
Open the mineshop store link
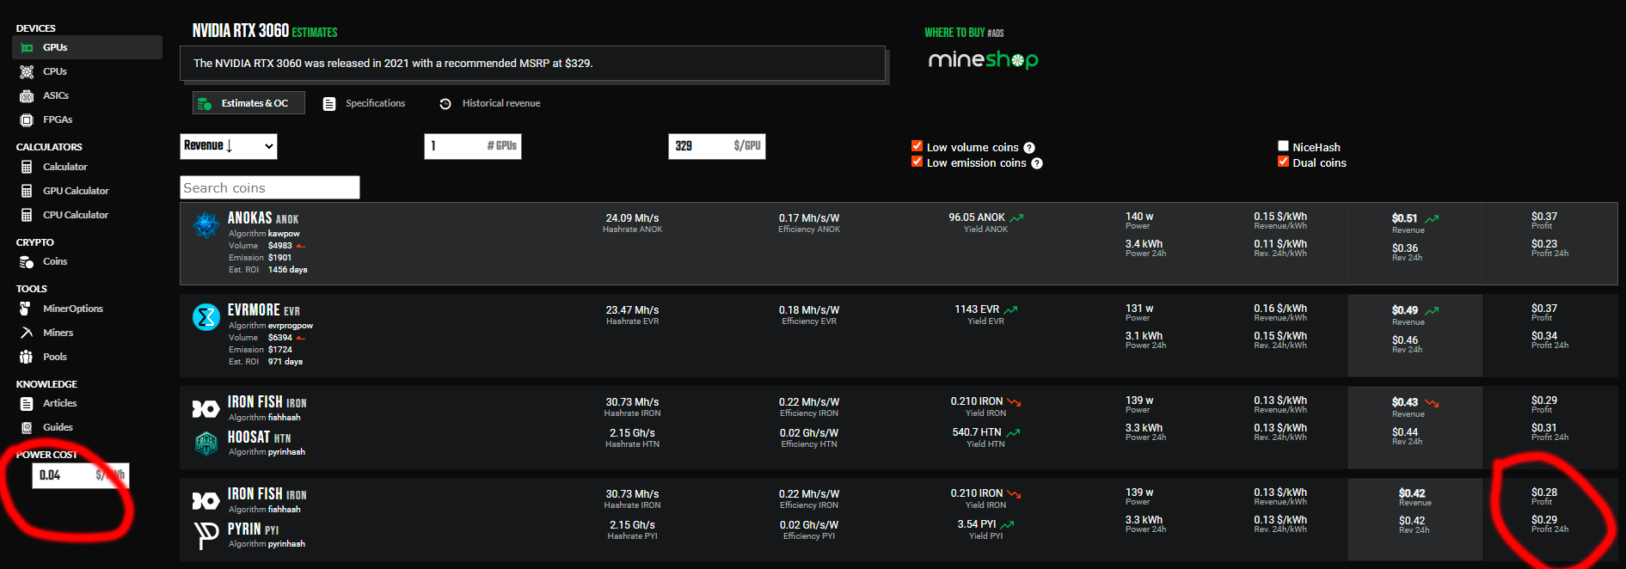[983, 59]
